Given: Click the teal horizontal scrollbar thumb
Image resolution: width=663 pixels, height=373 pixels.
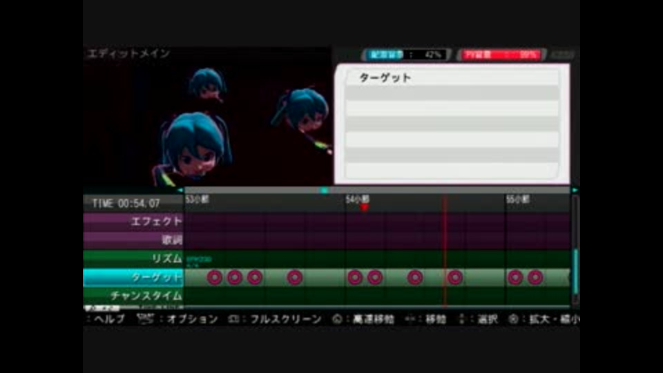Looking at the screenshot, I should coord(325,191).
